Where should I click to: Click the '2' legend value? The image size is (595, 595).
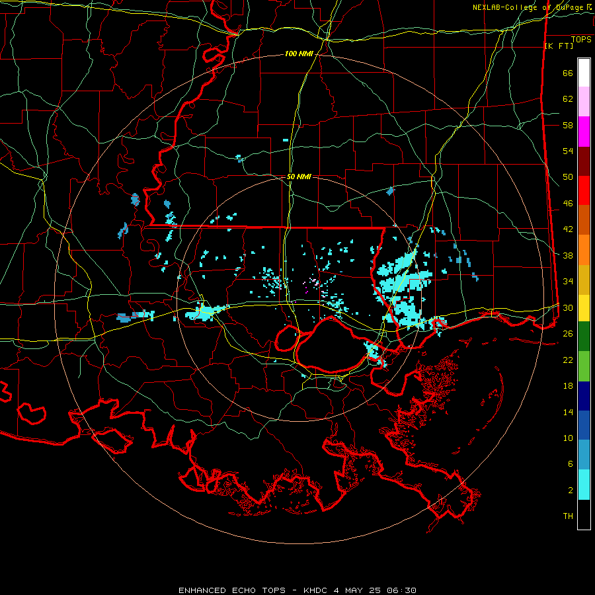(571, 491)
